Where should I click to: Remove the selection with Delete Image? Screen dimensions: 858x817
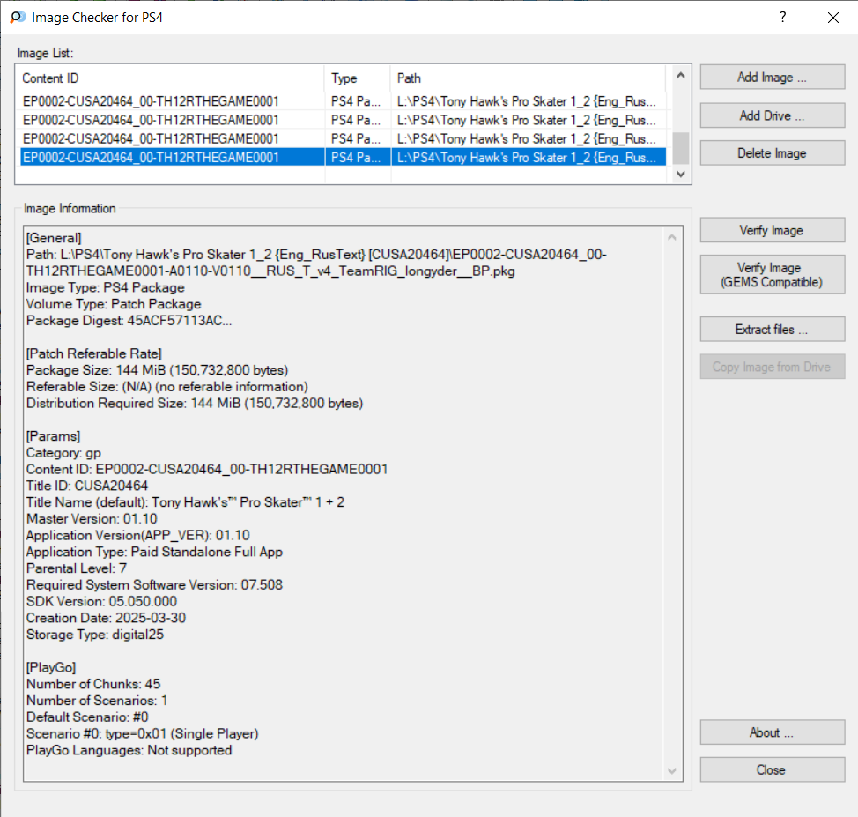772,153
